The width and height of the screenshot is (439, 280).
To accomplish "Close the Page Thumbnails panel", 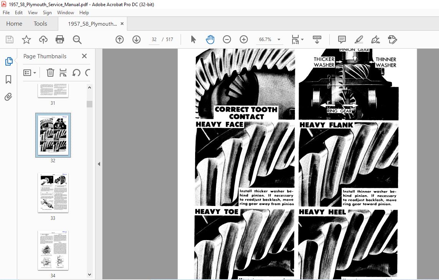I will pyautogui.click(x=84, y=56).
